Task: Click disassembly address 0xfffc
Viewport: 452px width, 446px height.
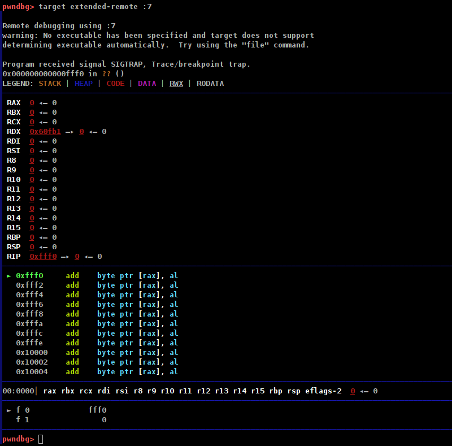Action: (x=29, y=334)
